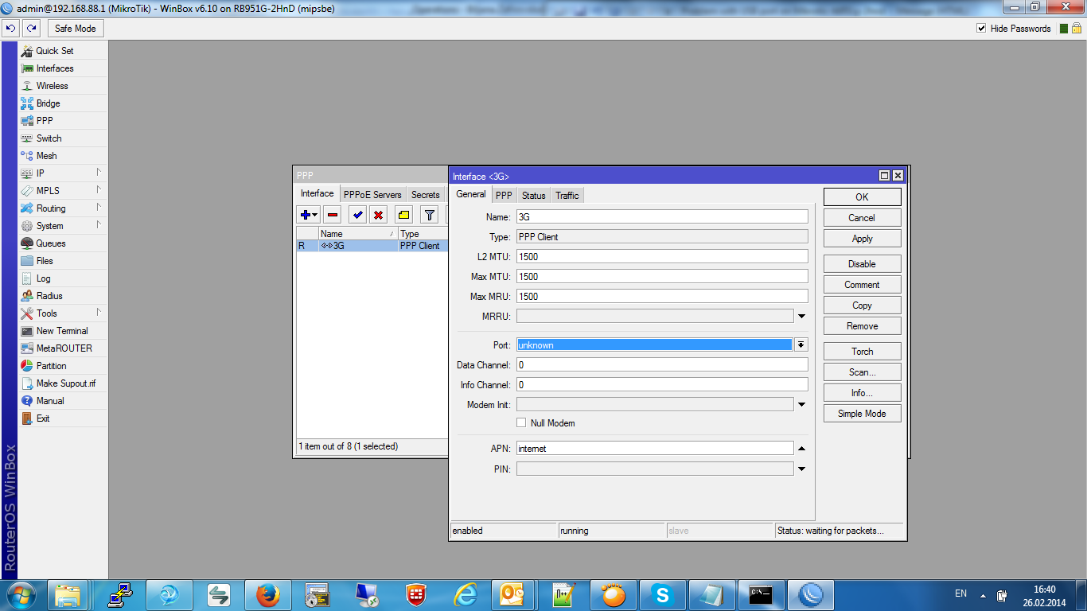Open the Partition section
Viewport: 1087px width, 611px height.
(62, 366)
